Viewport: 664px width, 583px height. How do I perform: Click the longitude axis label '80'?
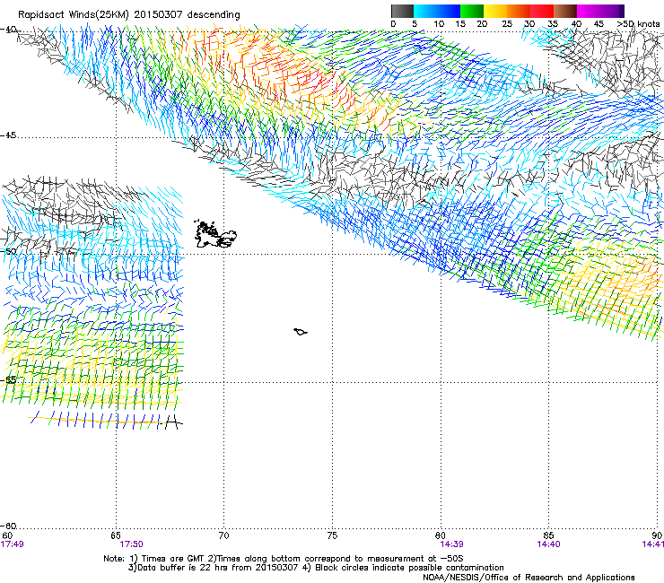tap(441, 535)
